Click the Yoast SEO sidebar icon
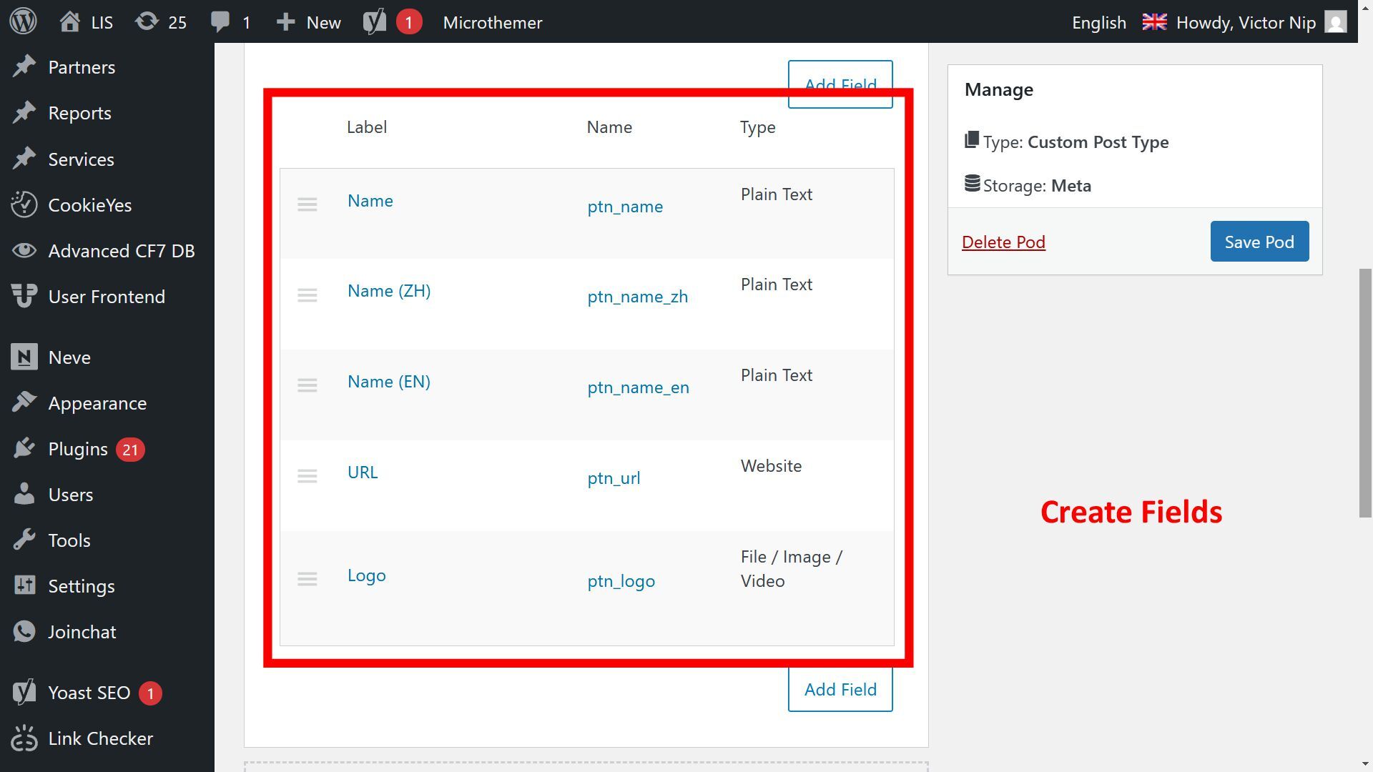The width and height of the screenshot is (1373, 772). pyautogui.click(x=24, y=692)
